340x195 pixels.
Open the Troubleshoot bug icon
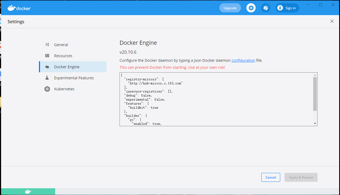[x=265, y=8]
